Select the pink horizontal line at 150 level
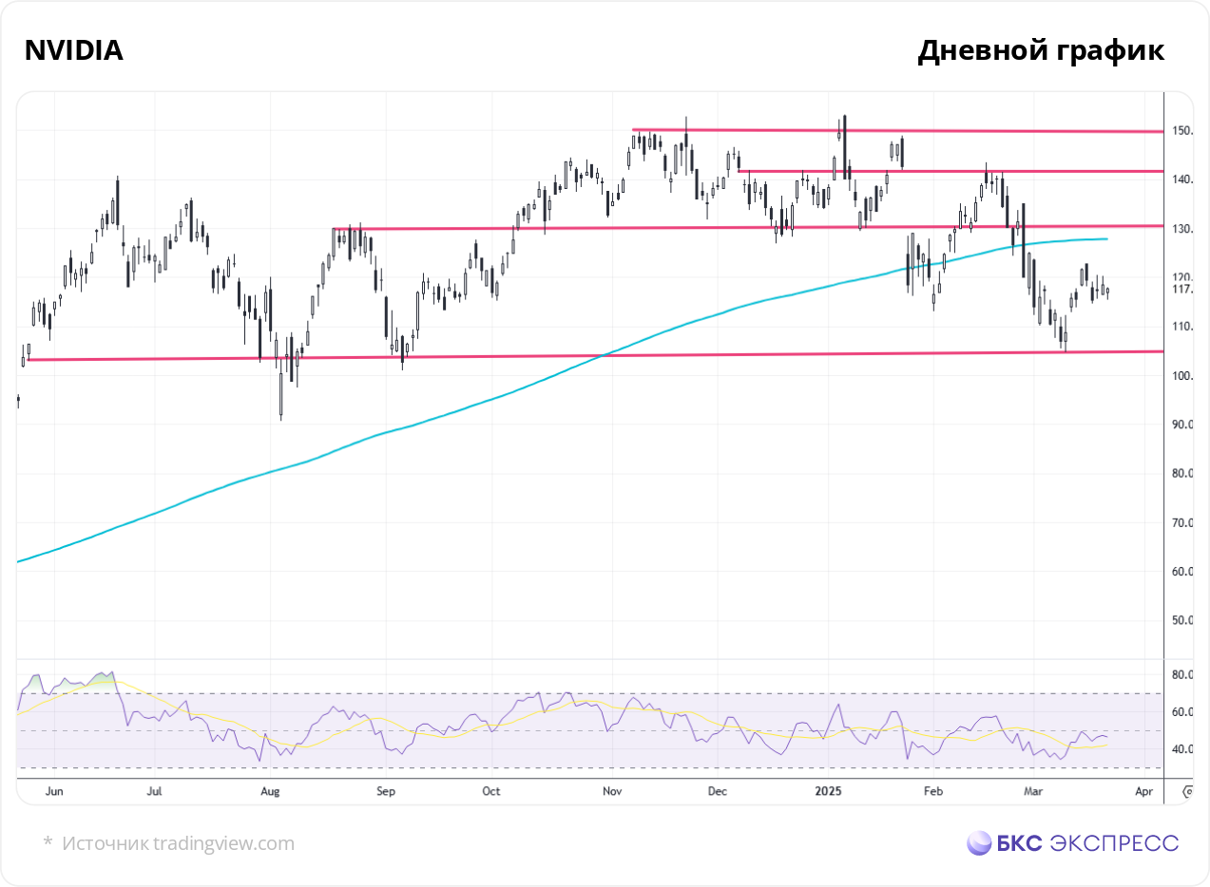The height and width of the screenshot is (887, 1210). click(x=898, y=131)
